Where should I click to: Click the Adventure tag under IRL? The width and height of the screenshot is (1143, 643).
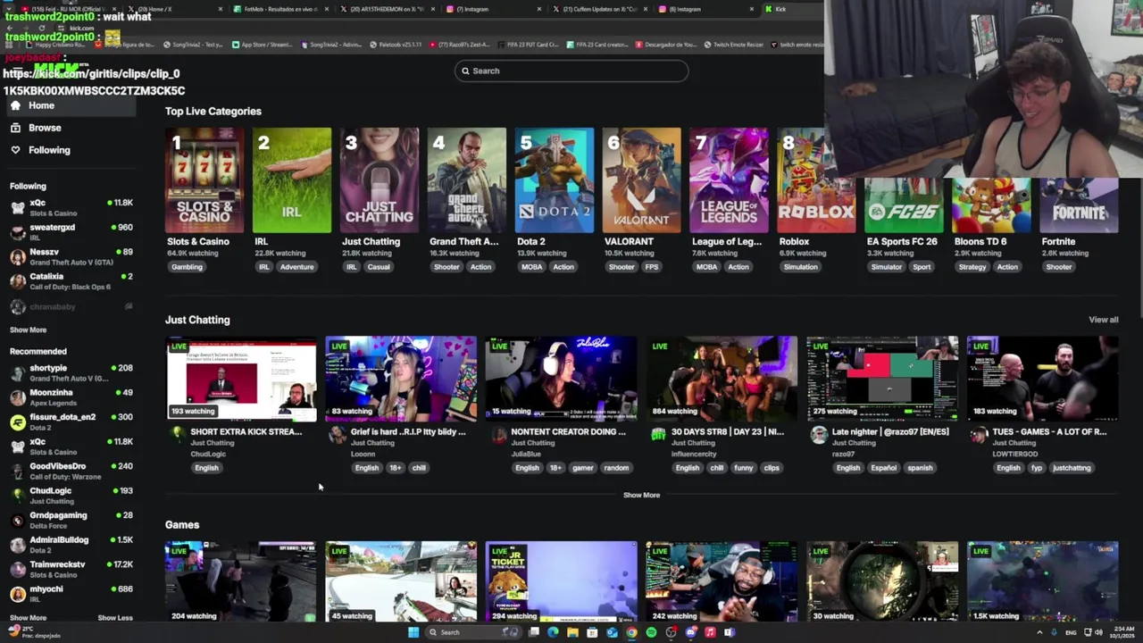(x=296, y=267)
